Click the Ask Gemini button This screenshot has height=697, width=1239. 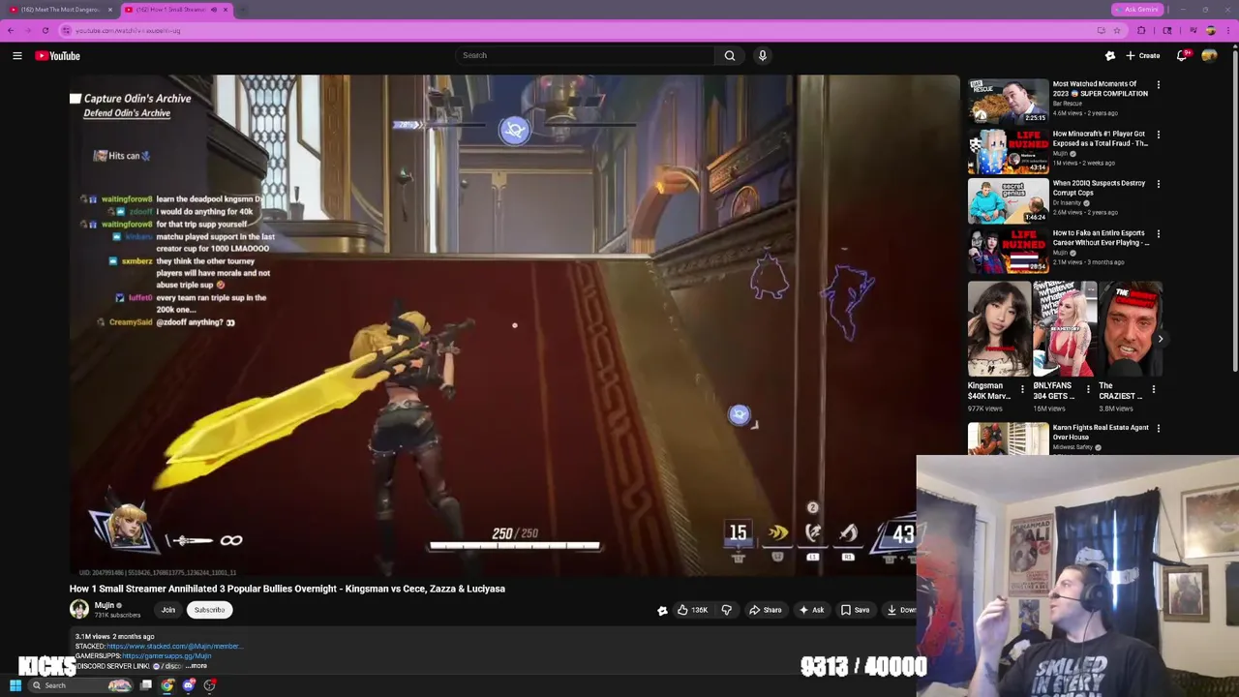click(x=1137, y=10)
